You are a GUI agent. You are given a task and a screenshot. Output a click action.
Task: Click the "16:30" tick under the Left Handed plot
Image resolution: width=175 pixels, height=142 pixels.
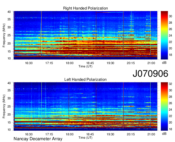(29, 134)
